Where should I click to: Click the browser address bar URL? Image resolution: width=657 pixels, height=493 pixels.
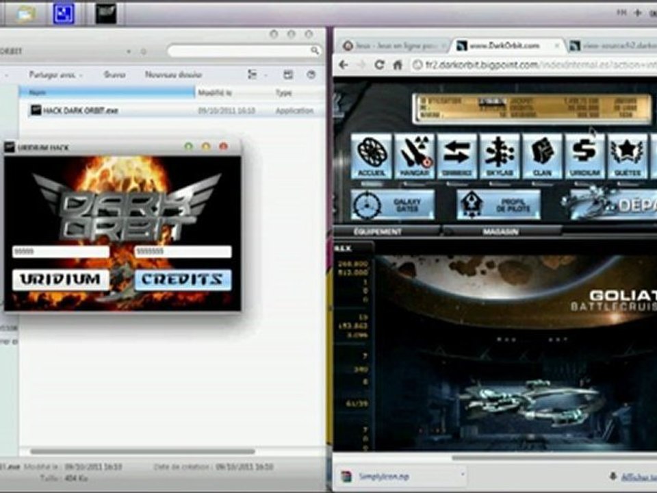[541, 65]
